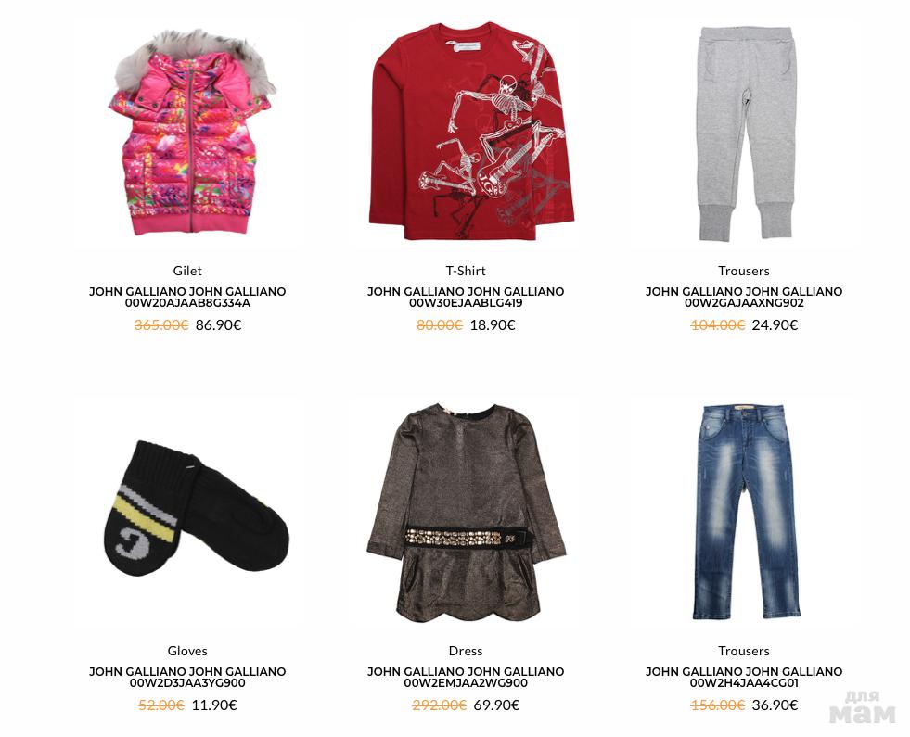
Task: Open the metallic belted dress image
Action: coord(466,513)
